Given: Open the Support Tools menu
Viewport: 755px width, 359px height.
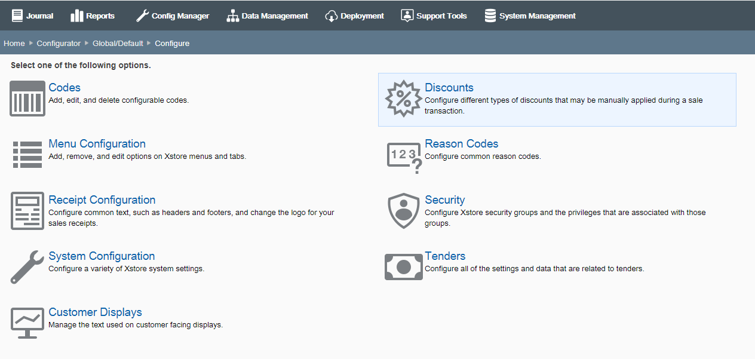Looking at the screenshot, I should click(x=434, y=16).
